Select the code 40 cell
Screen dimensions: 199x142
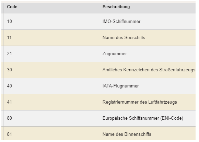coord(51,86)
